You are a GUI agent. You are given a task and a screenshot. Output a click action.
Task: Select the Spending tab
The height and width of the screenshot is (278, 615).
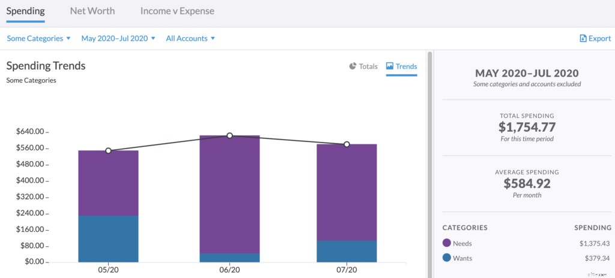pos(25,11)
